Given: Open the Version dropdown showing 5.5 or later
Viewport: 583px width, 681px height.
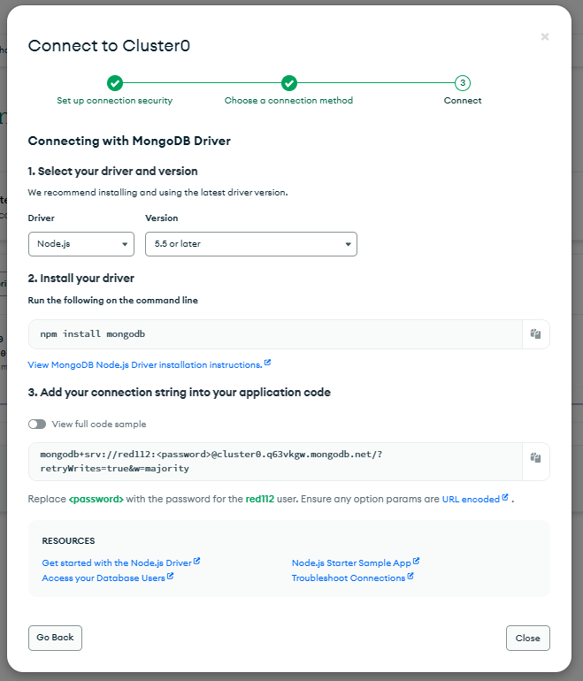Looking at the screenshot, I should tap(251, 244).
